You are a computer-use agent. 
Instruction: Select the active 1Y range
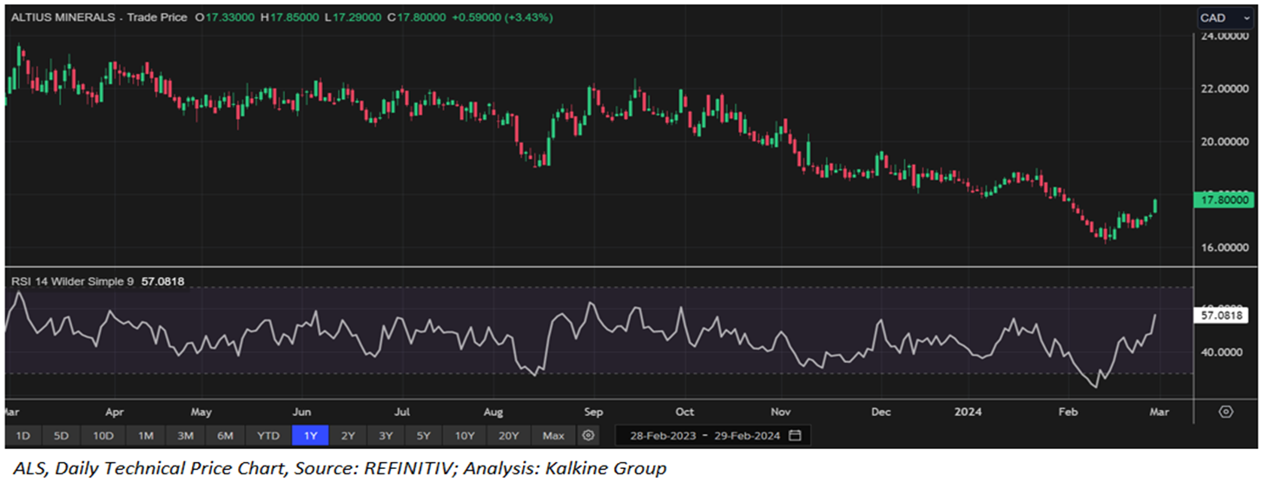310,435
